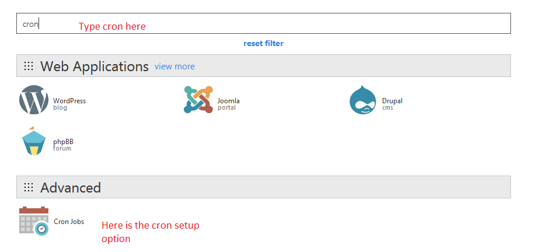This screenshot has height=252, width=546.
Task: Open the view more link
Action: 174,66
